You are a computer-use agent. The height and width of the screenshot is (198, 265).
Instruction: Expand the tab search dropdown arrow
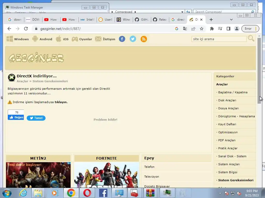[231, 20]
